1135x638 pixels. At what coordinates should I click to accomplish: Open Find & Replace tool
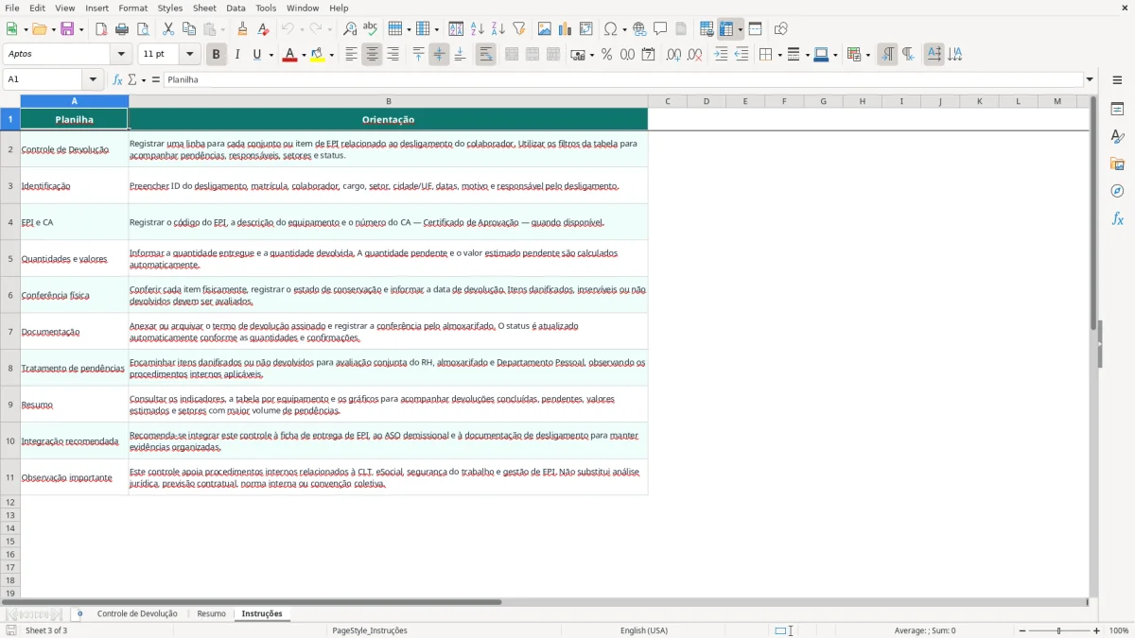[x=350, y=29]
